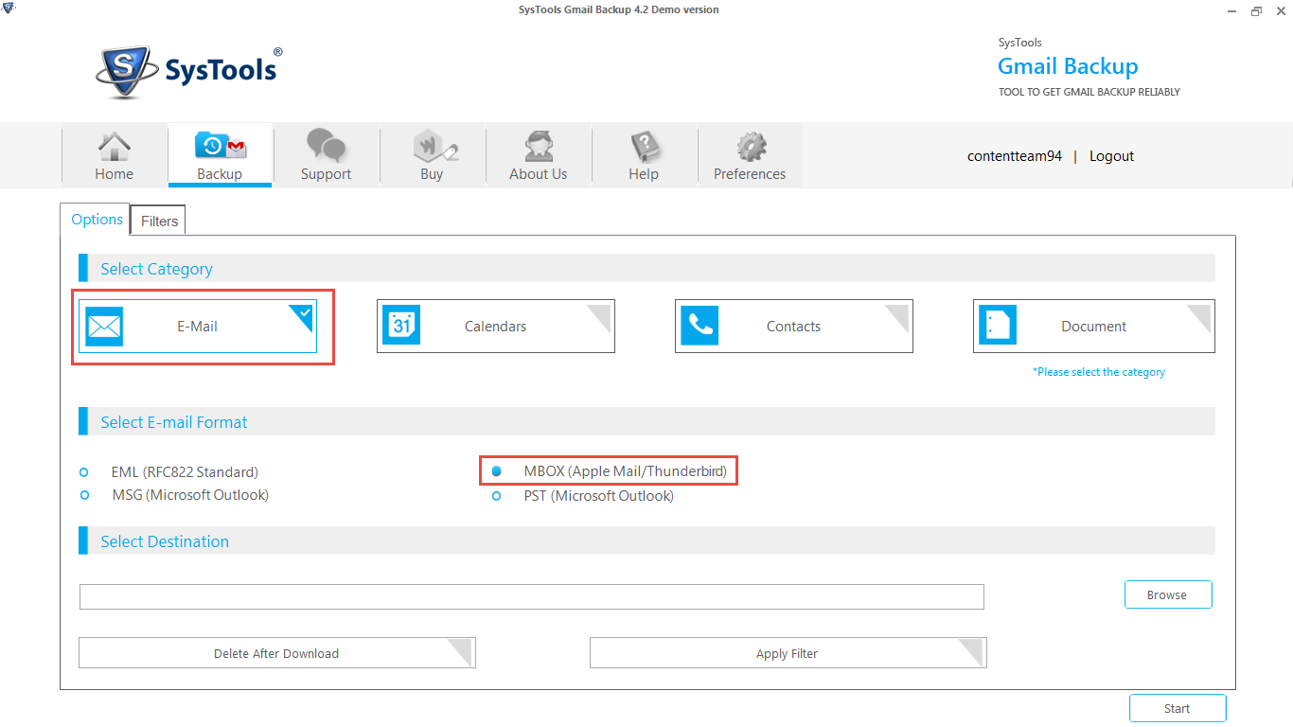Screen dimensions: 1293x727
Task: Choose PST (Microsoft Outlook) format
Action: pos(583,496)
